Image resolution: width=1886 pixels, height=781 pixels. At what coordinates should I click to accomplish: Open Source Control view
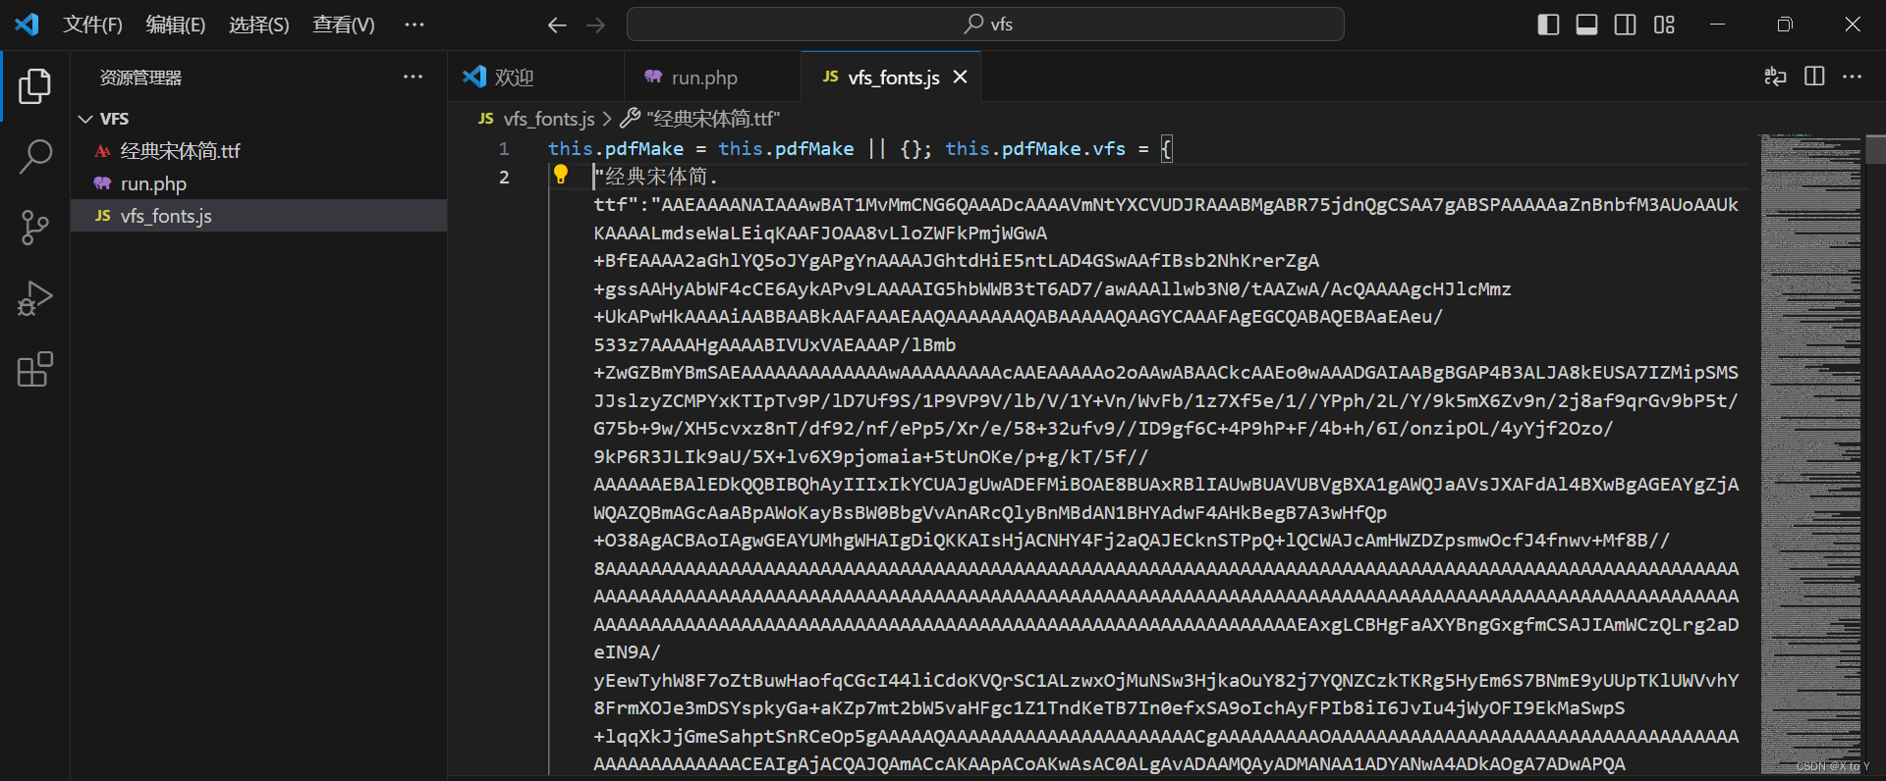[x=34, y=228]
